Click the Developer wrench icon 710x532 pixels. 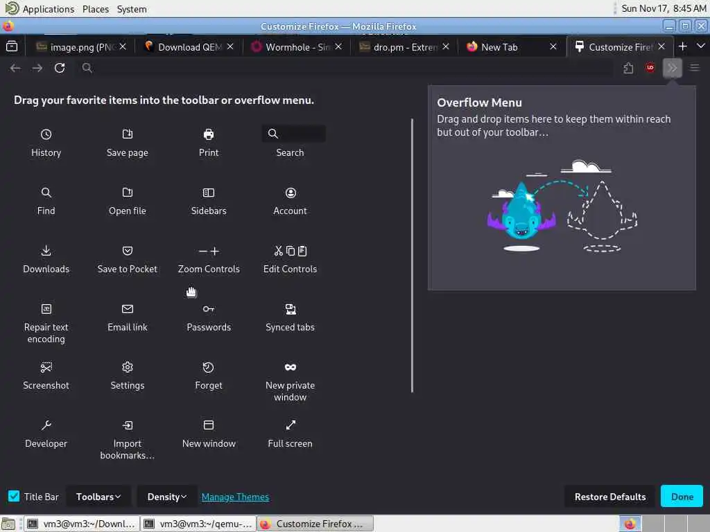[x=46, y=425]
